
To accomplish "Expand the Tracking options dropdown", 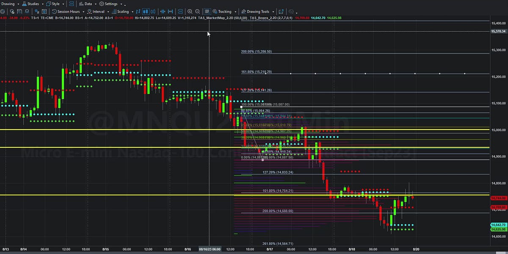I will pos(235,11).
